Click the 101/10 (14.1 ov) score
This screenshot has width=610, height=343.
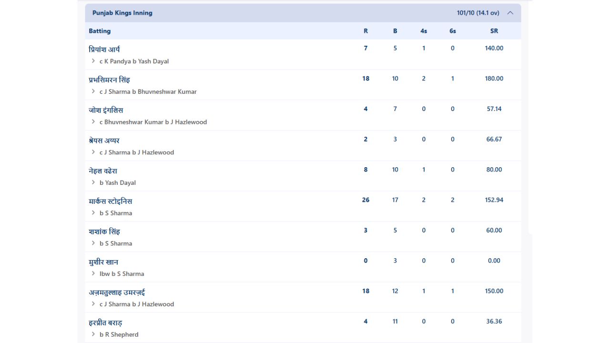coord(478,13)
